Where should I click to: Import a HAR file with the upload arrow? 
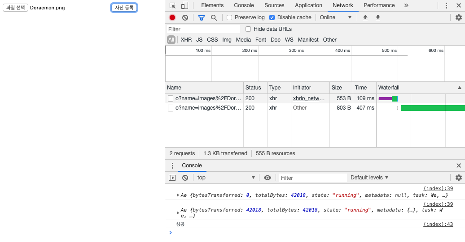tap(365, 17)
